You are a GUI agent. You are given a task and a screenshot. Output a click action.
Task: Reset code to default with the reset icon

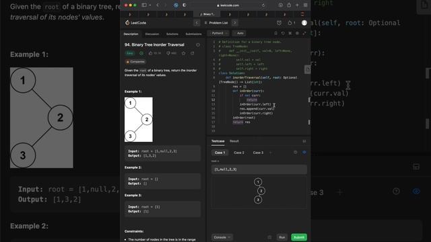click(x=283, y=33)
